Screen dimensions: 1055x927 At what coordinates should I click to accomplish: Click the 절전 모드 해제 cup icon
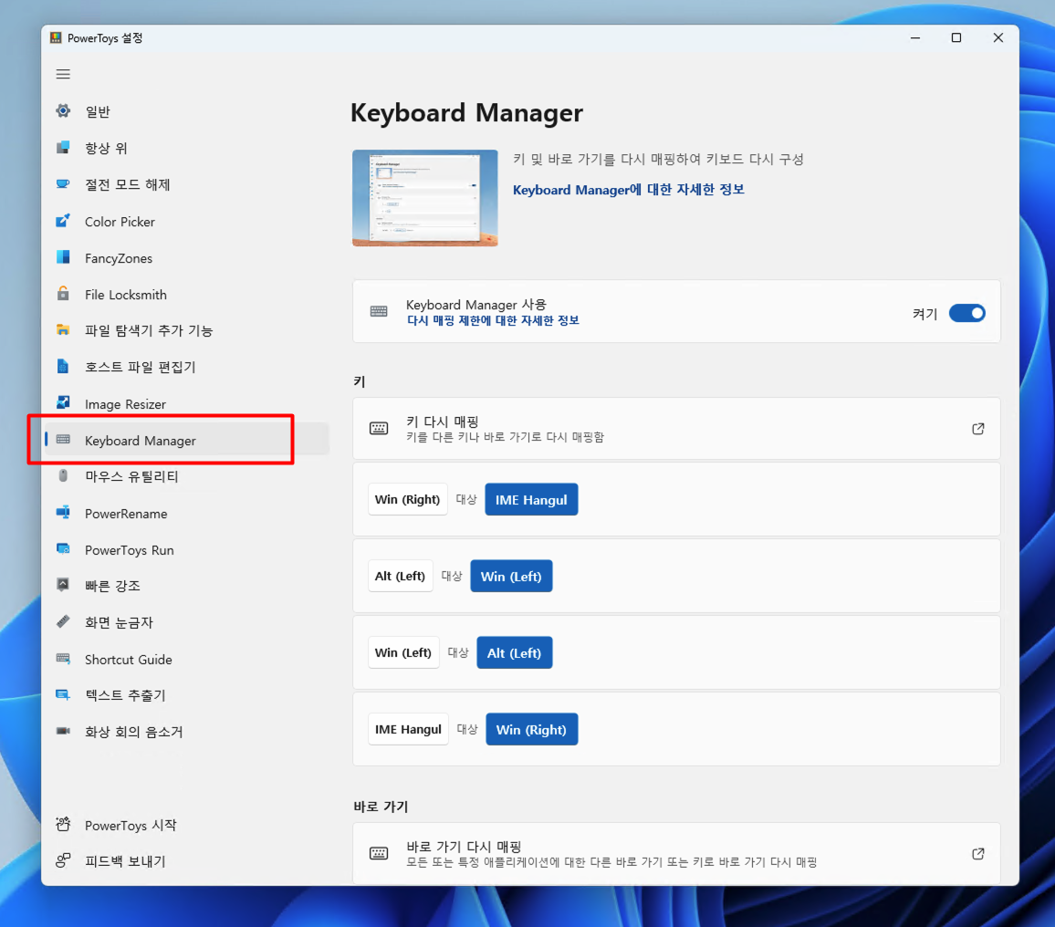[63, 184]
